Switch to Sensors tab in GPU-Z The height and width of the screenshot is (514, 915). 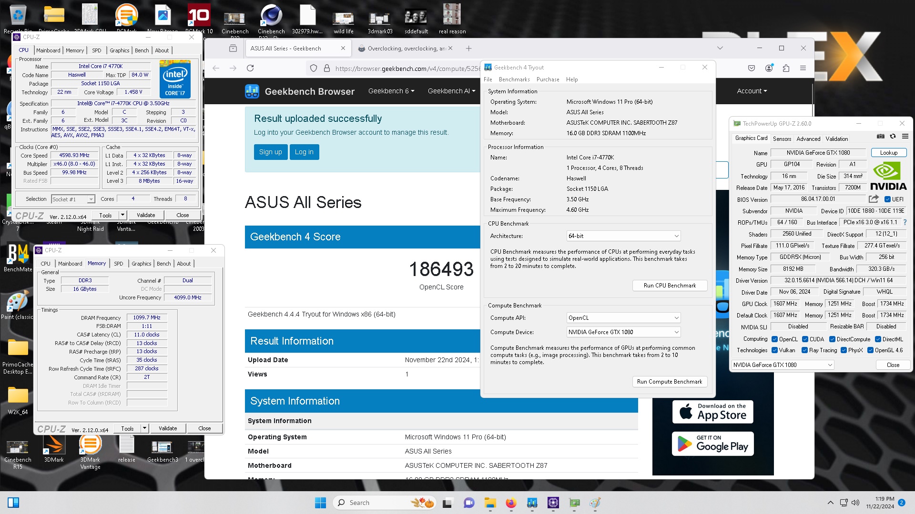[782, 139]
